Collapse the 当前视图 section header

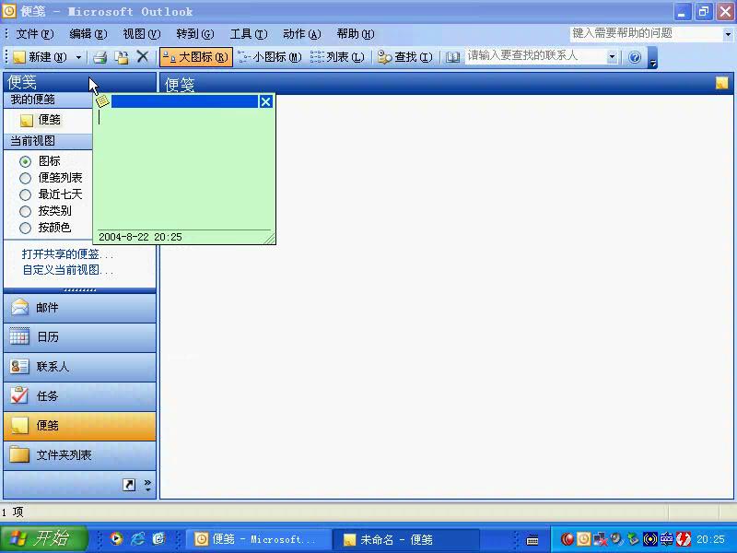pyautogui.click(x=48, y=141)
